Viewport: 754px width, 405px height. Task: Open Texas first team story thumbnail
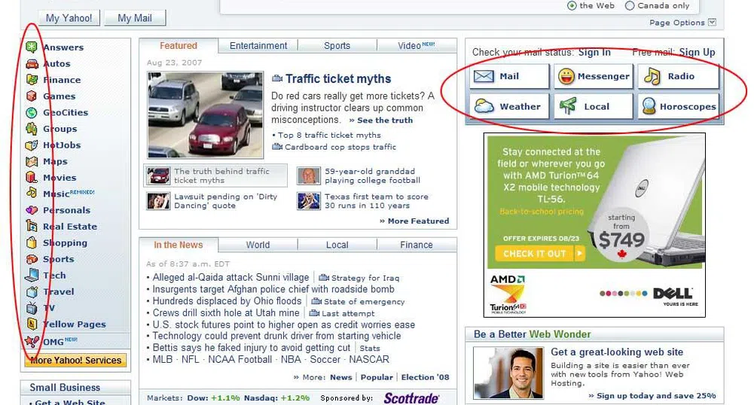tap(308, 201)
